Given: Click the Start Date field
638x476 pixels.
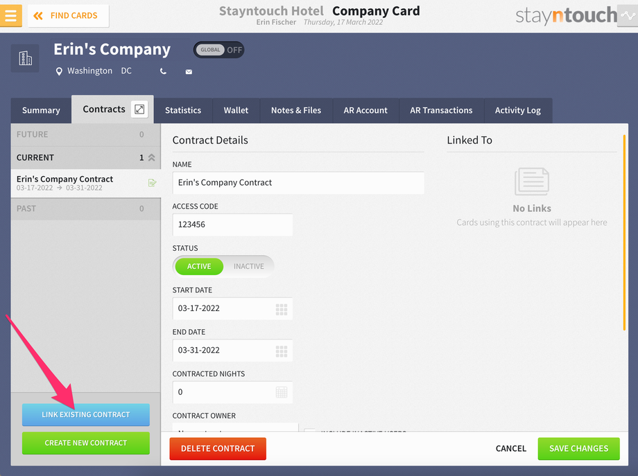Looking at the screenshot, I should pos(232,308).
